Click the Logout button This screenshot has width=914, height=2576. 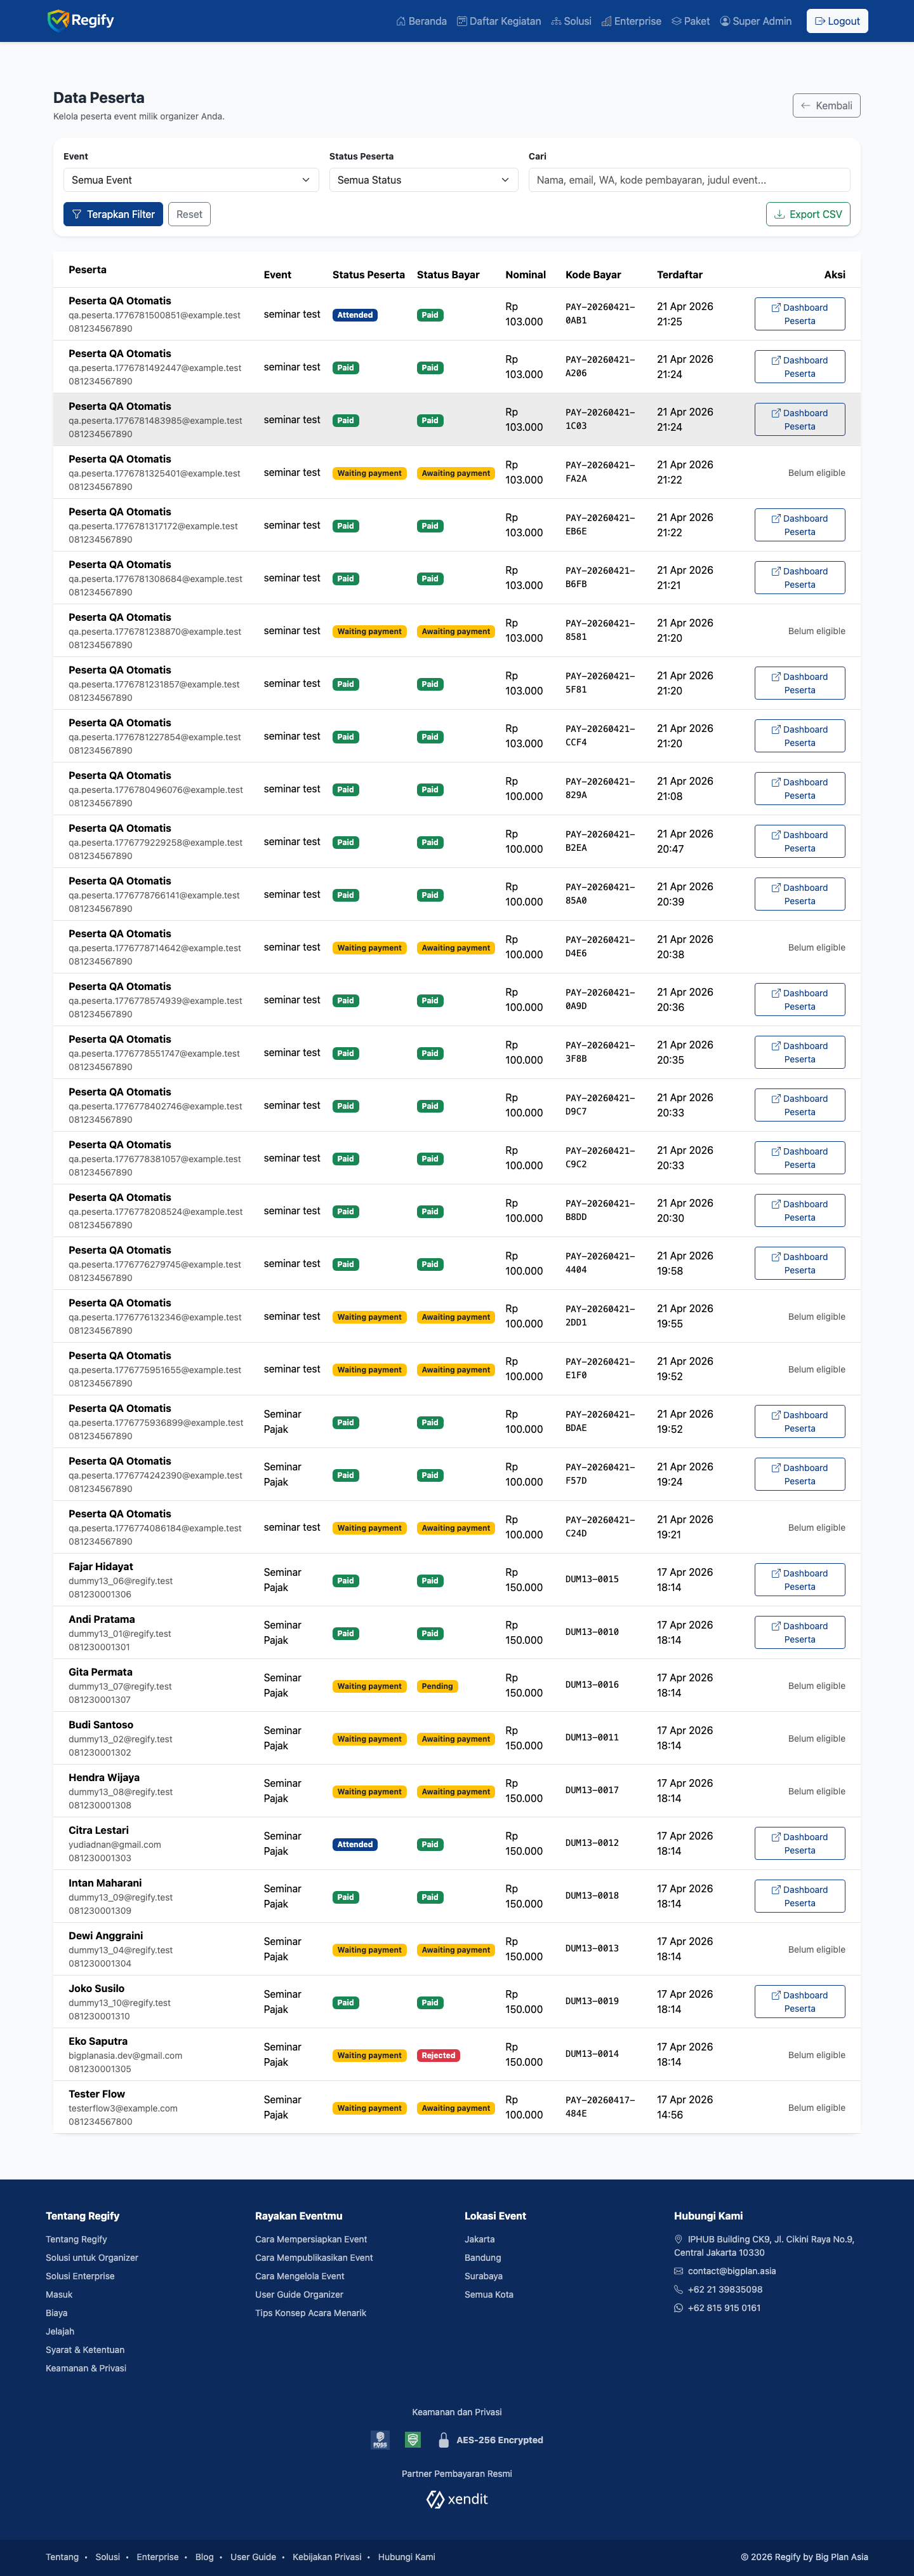[837, 21]
